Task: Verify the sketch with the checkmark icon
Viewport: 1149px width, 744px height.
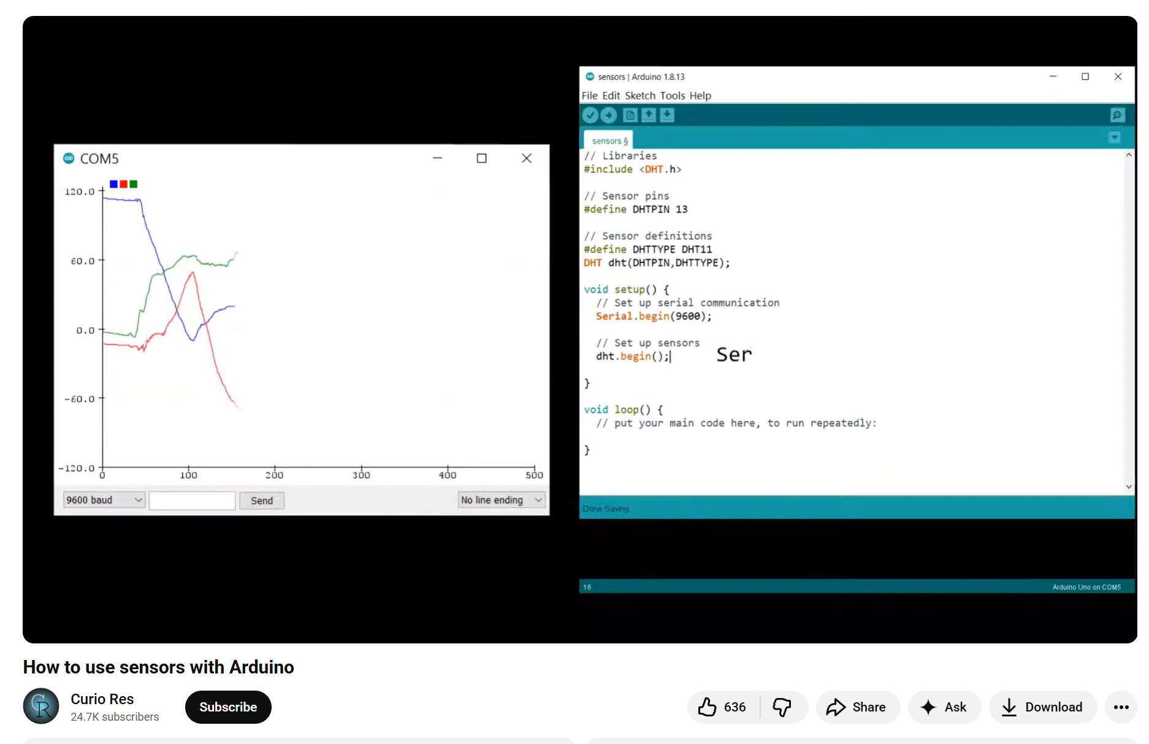Action: [590, 115]
